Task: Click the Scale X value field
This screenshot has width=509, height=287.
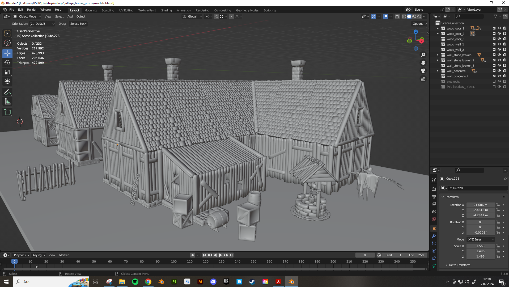Action: (481, 246)
